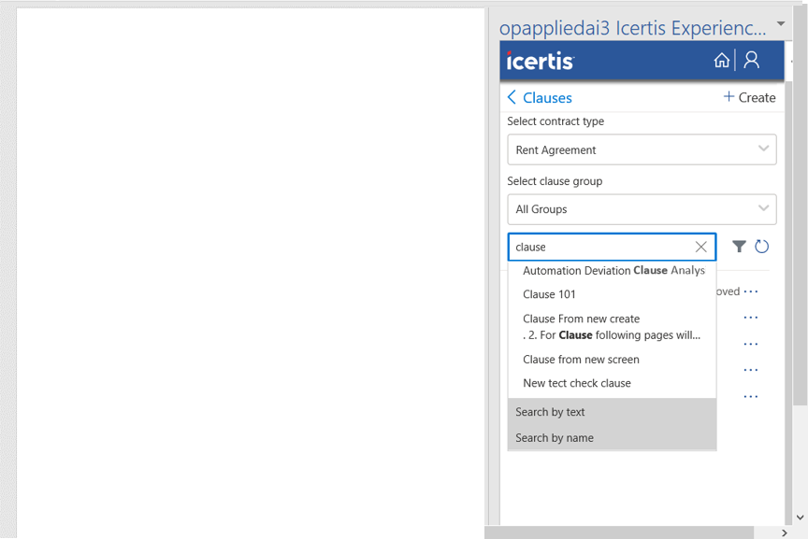Go back using Clauses chevron
Image resolution: width=808 pixels, height=539 pixels.
tap(512, 98)
